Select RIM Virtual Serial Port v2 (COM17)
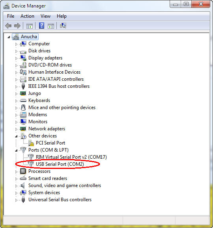This screenshot has width=213, height=228. point(71,157)
